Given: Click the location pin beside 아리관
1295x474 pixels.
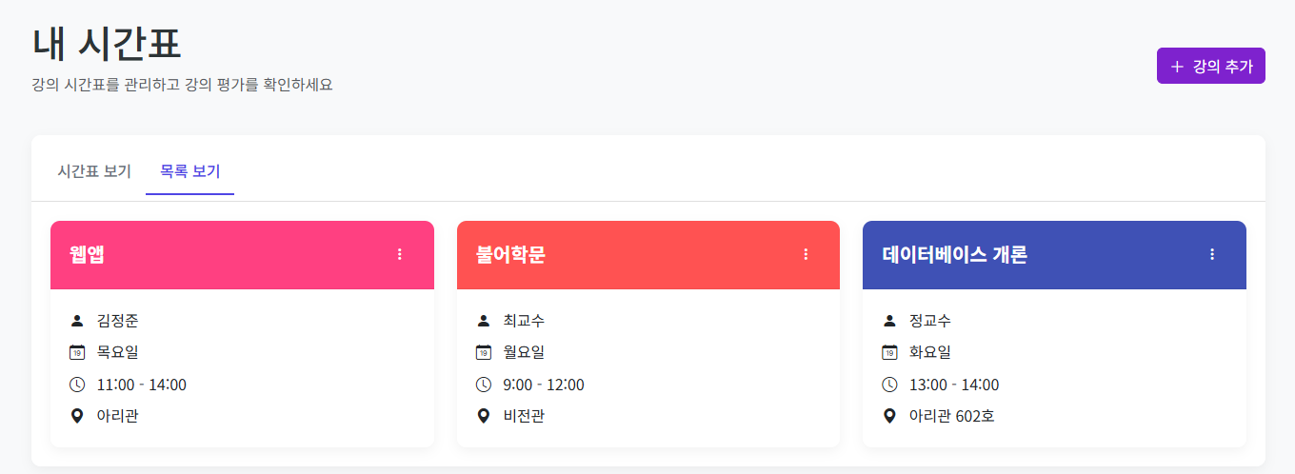Looking at the screenshot, I should pos(77,416).
